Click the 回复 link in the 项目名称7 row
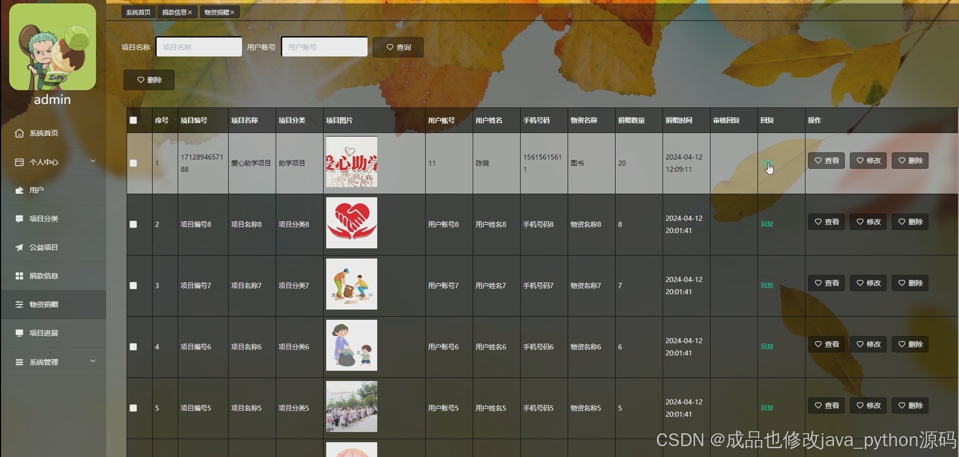 tap(767, 285)
